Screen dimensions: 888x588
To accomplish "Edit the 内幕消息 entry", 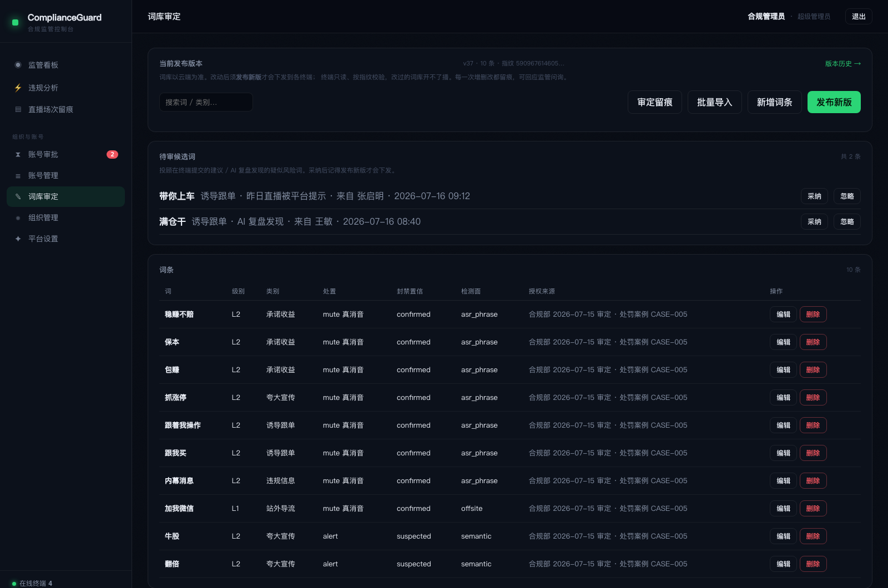I will [783, 480].
